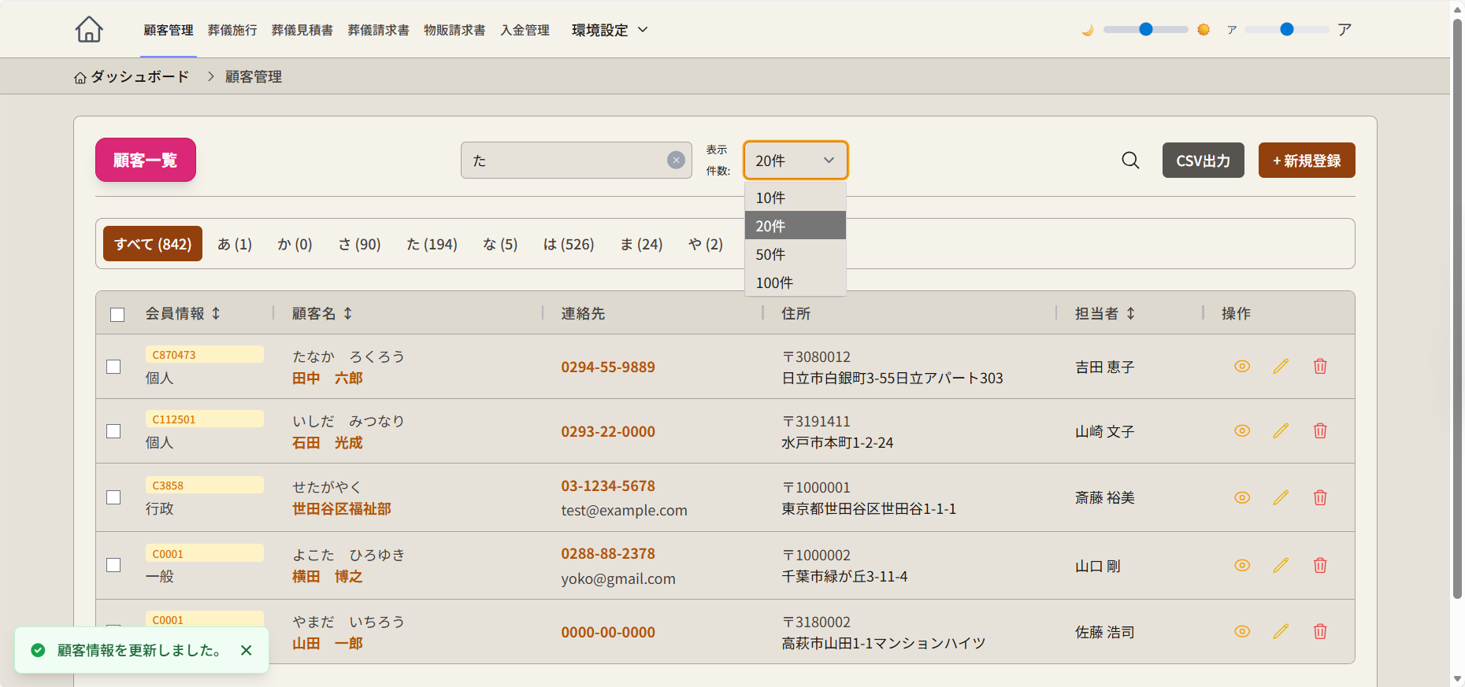Dismiss the 顧客情報を更新しました toast
The width and height of the screenshot is (1465, 687).
247,650
